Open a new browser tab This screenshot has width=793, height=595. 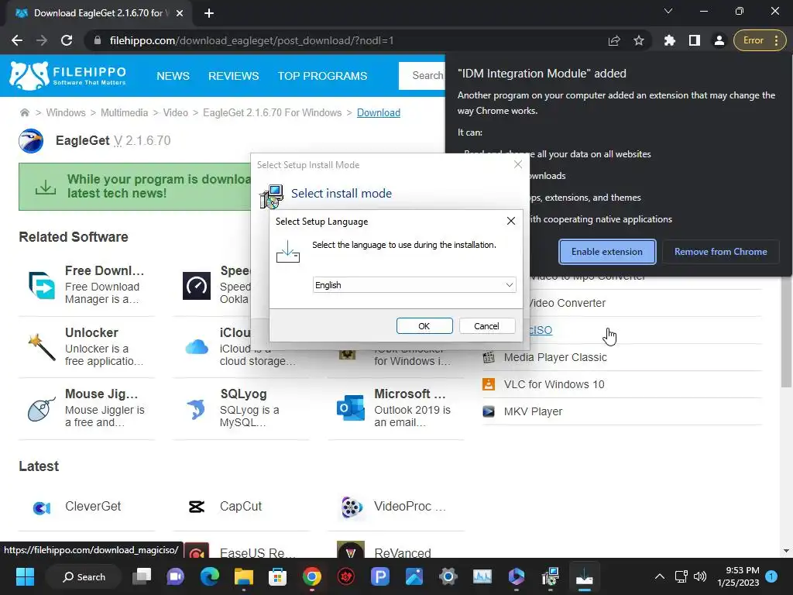[x=209, y=13]
